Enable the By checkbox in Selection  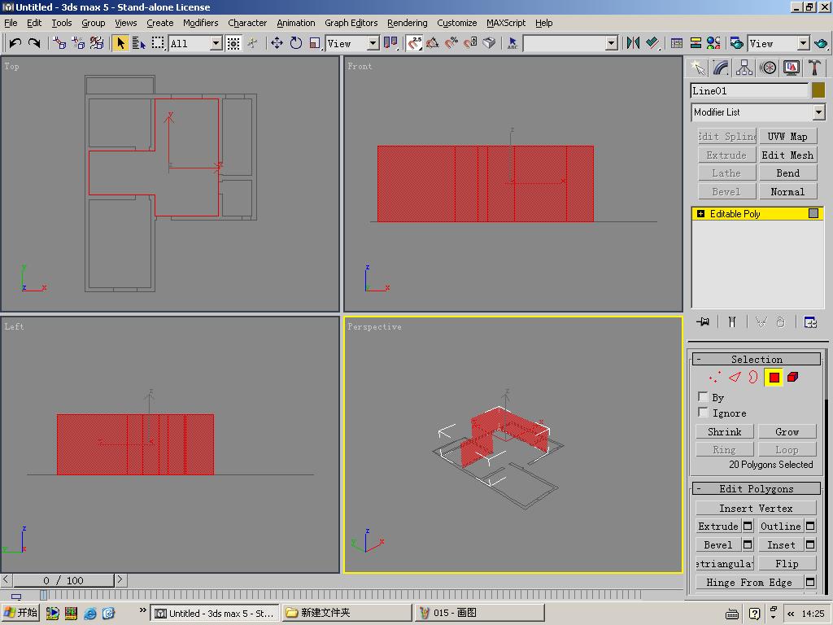703,397
